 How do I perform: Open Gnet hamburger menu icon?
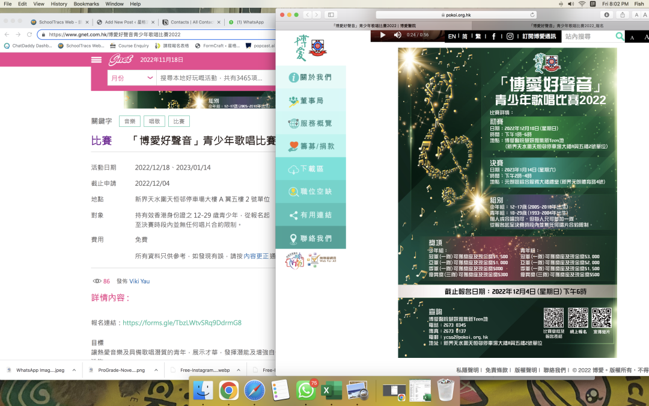[x=96, y=60]
